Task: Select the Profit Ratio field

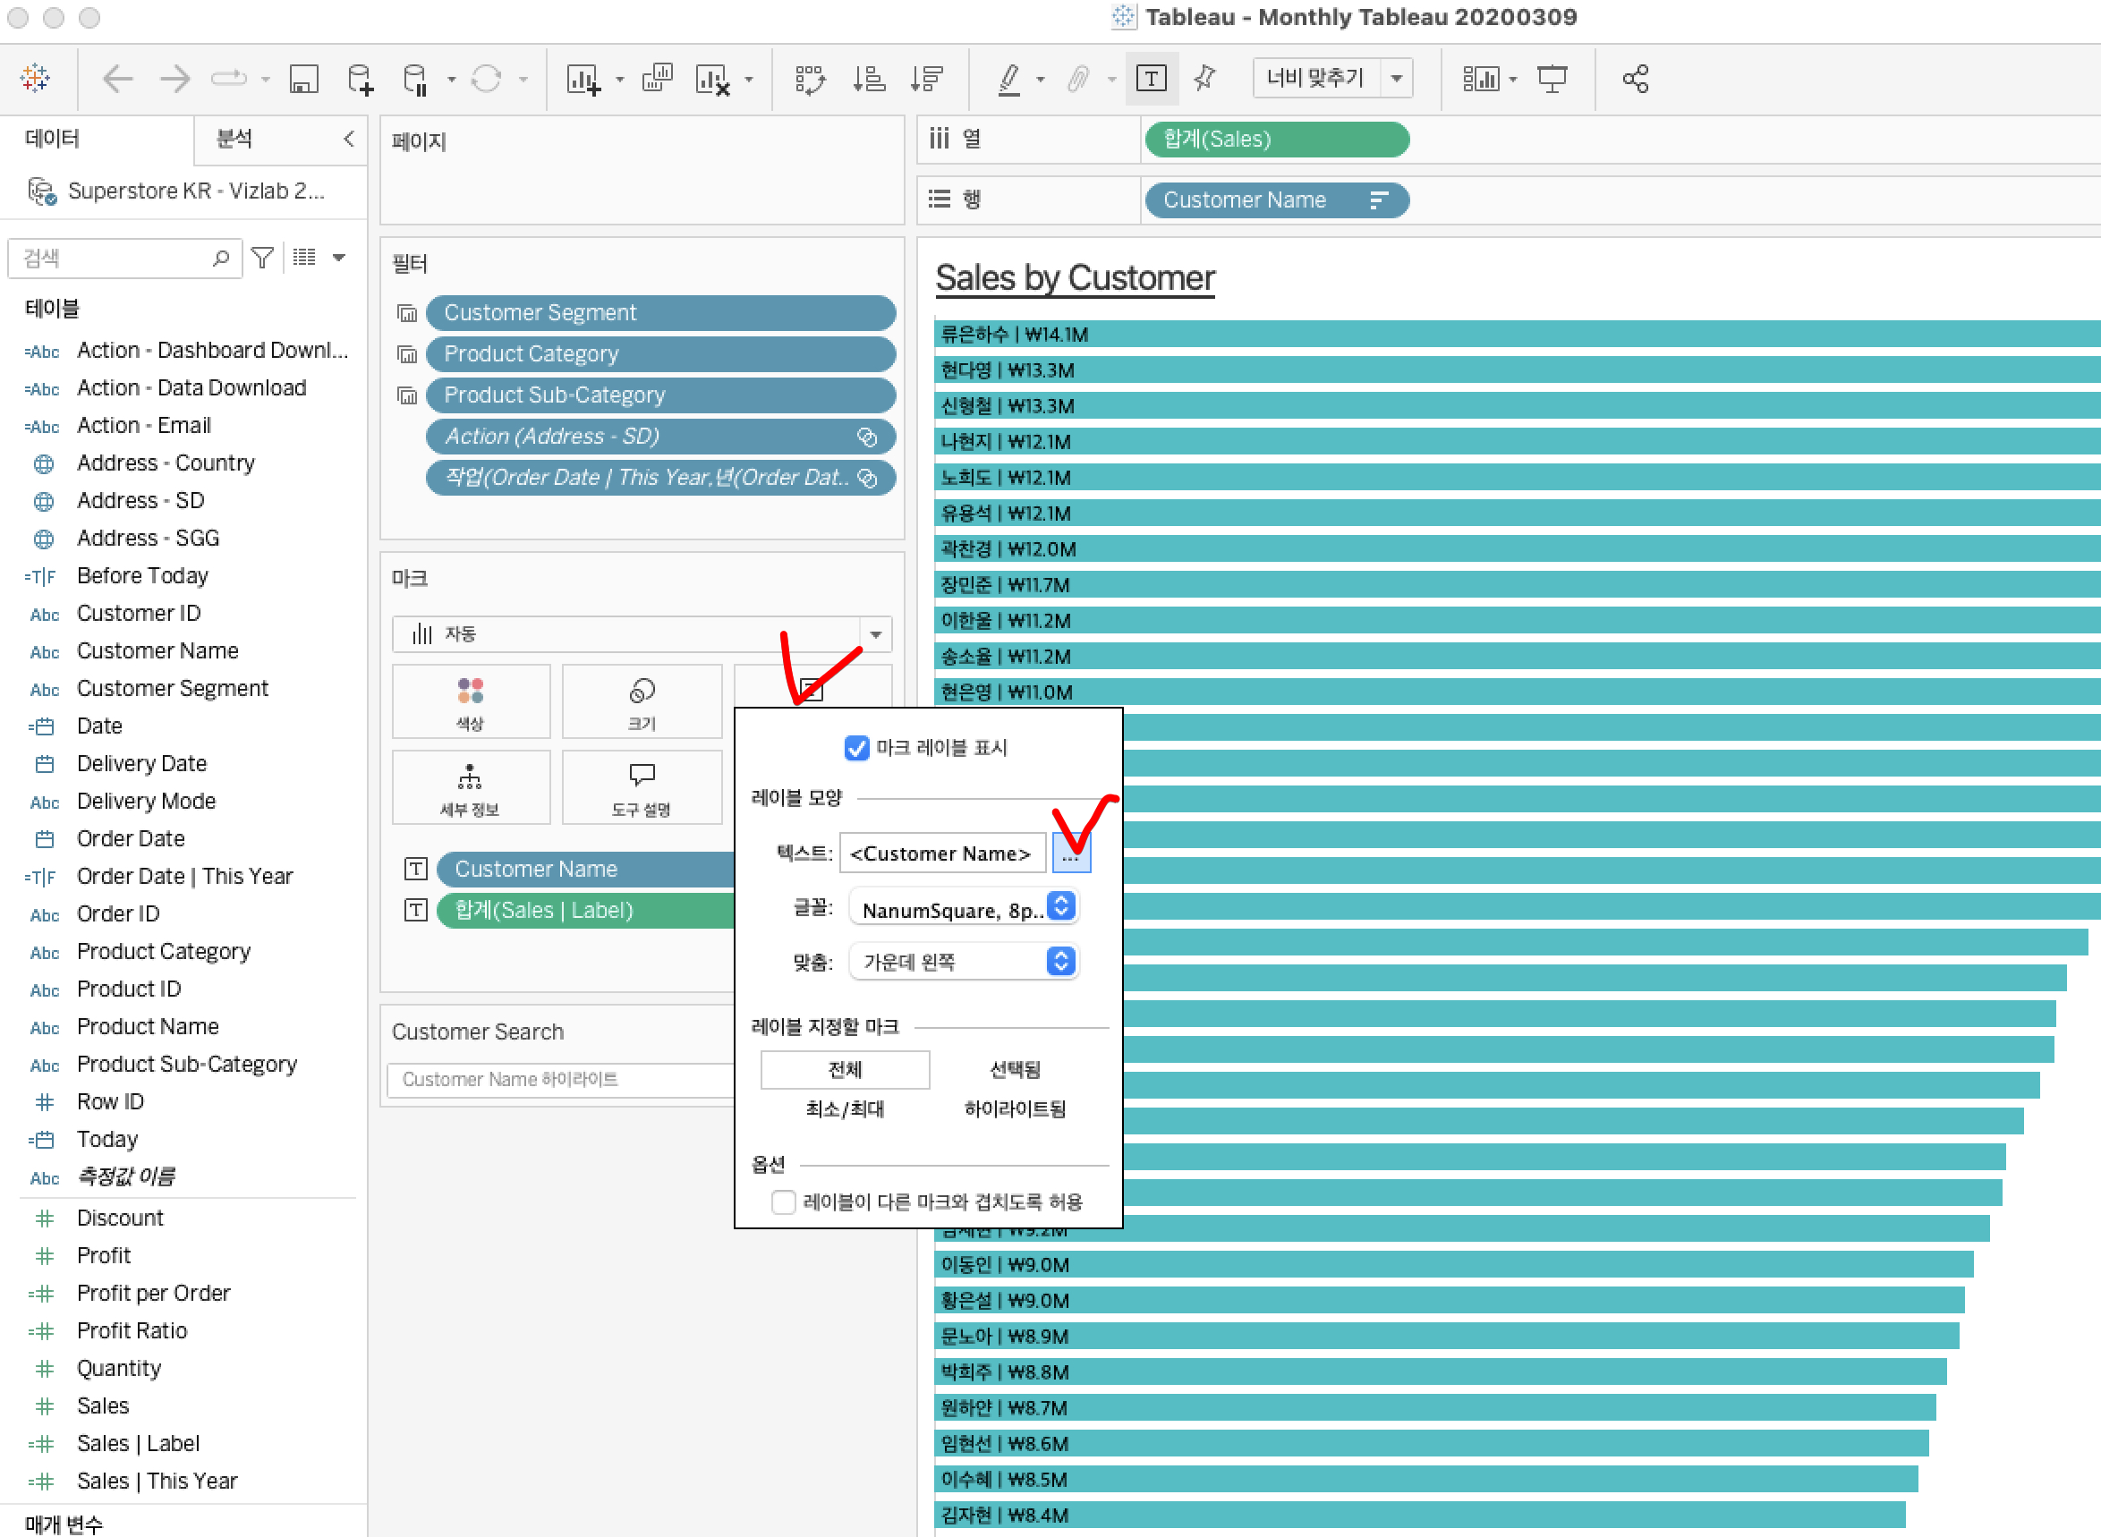Action: (x=132, y=1330)
